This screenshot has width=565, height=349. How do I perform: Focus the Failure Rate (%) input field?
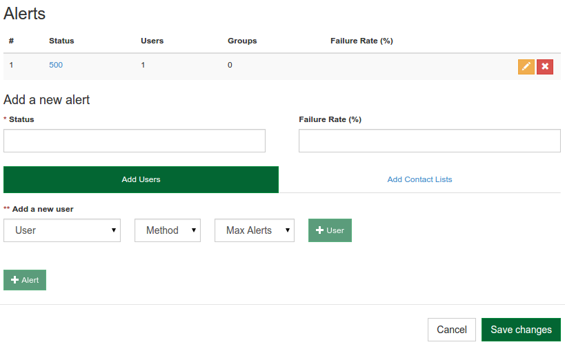tap(430, 141)
